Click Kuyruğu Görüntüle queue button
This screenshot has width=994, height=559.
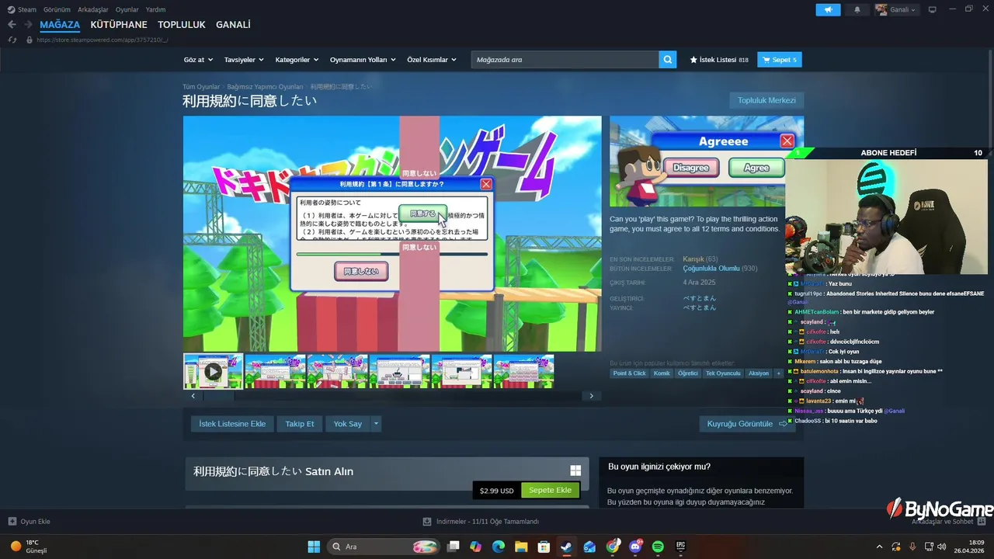click(x=747, y=424)
